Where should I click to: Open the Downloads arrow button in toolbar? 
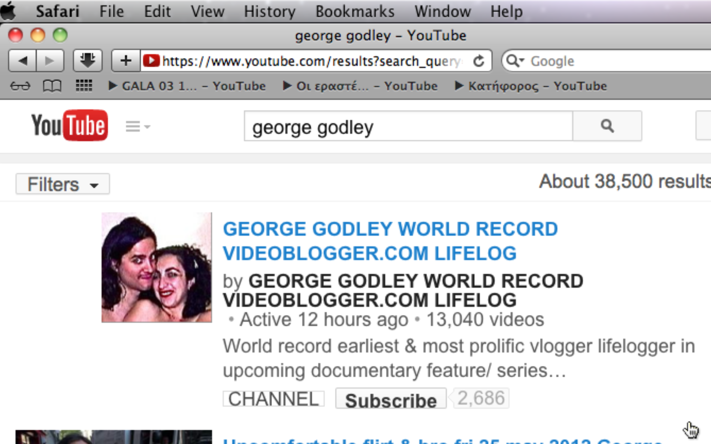coord(87,61)
